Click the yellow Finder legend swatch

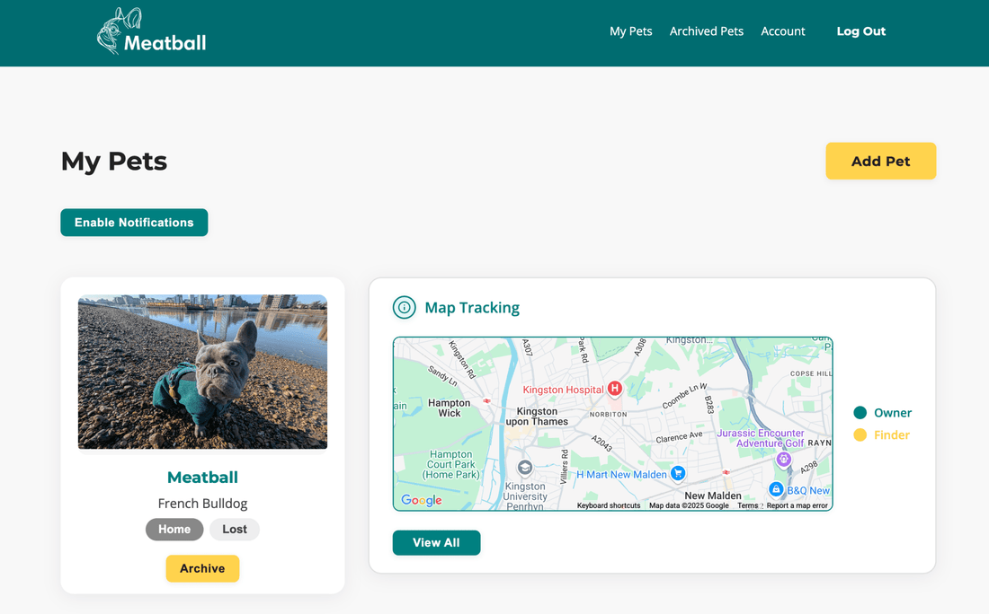pyautogui.click(x=861, y=434)
